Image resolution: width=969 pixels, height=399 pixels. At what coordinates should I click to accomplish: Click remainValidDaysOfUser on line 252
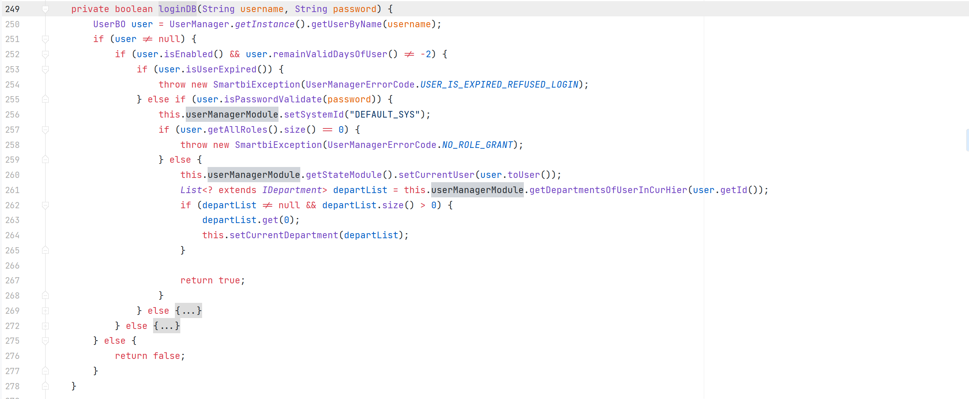(330, 54)
